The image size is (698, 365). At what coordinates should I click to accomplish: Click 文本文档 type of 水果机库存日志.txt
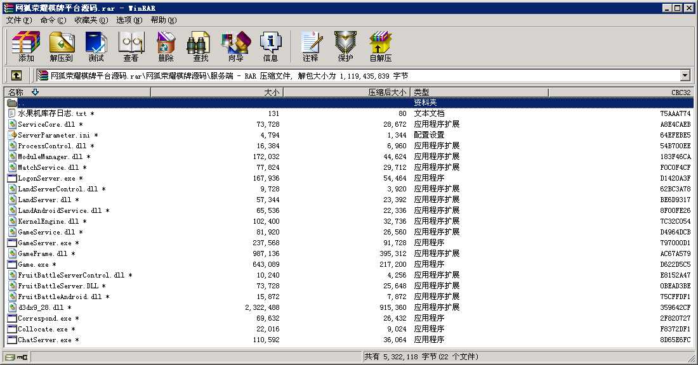click(429, 113)
